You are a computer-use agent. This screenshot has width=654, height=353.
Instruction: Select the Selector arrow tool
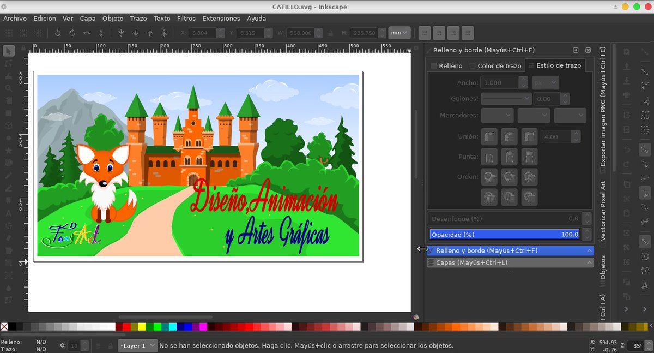coord(8,51)
